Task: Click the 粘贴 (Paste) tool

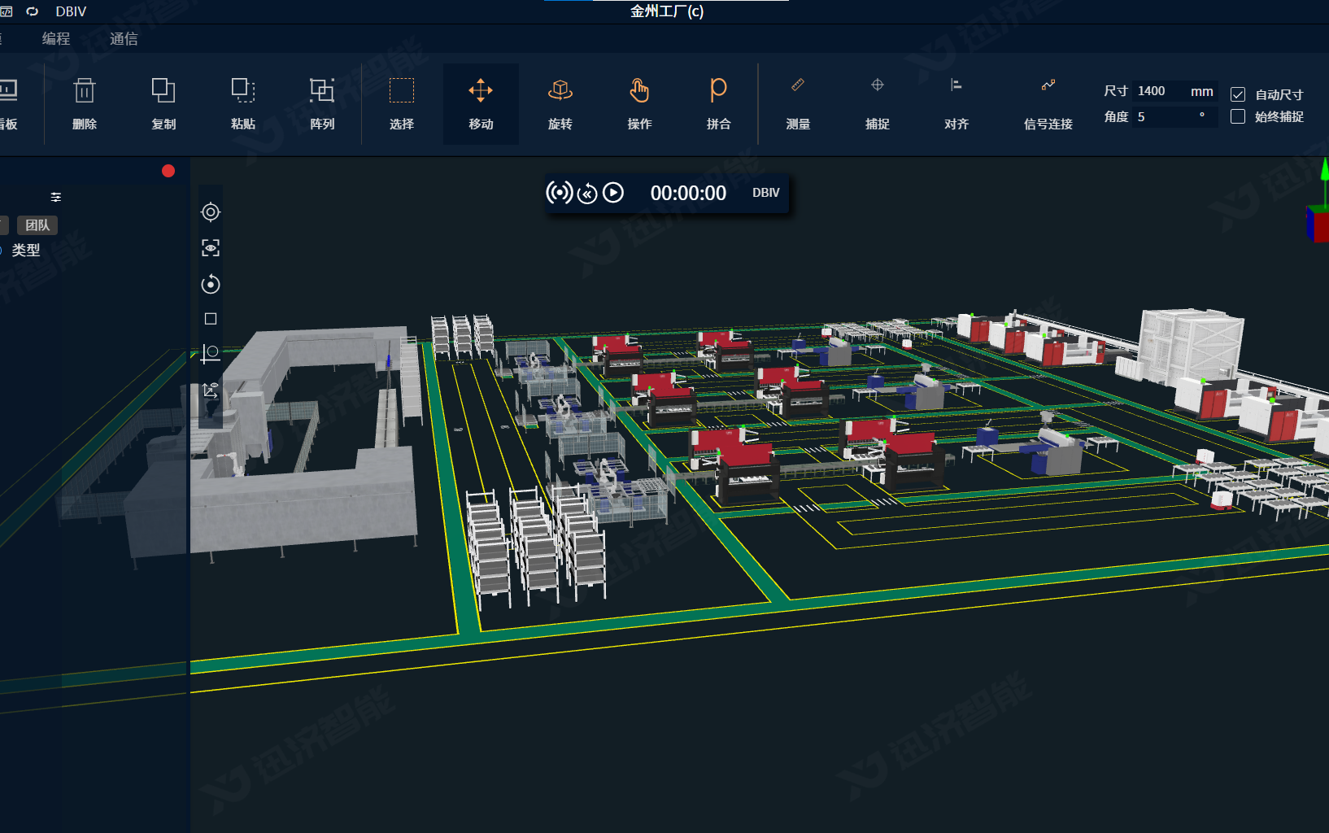Action: [x=243, y=104]
